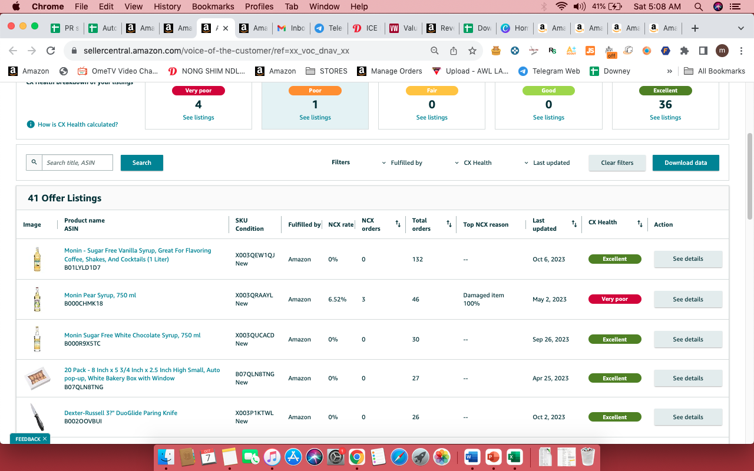Close the FEEDBACK tab
This screenshot has height=471, width=754.
[x=45, y=439]
